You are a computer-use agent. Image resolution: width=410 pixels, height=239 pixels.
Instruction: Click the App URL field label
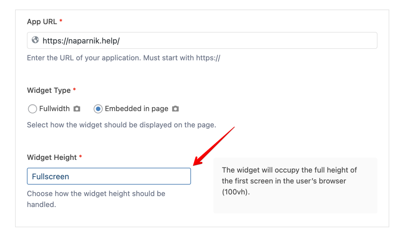tap(42, 22)
